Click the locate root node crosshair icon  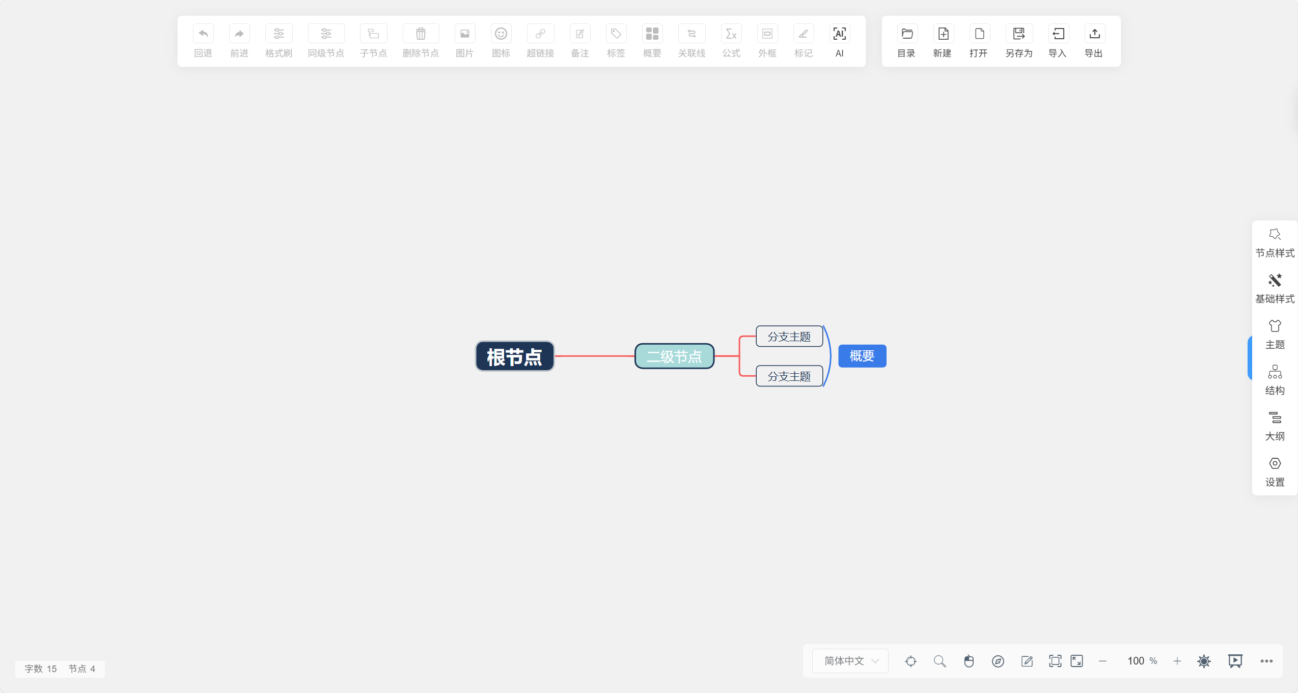[x=910, y=661]
